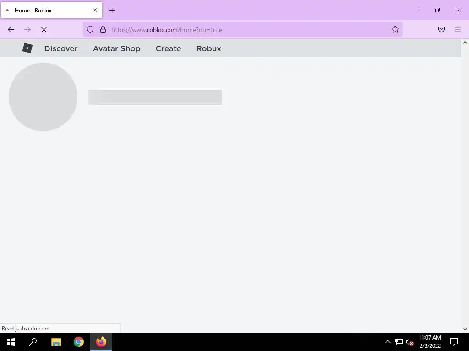The width and height of the screenshot is (469, 351).
Task: Click the avatar placeholder circle
Action: (x=43, y=97)
